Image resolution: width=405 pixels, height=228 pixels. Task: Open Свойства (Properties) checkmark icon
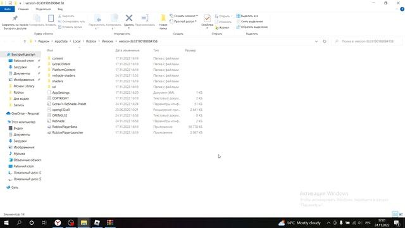point(207,18)
